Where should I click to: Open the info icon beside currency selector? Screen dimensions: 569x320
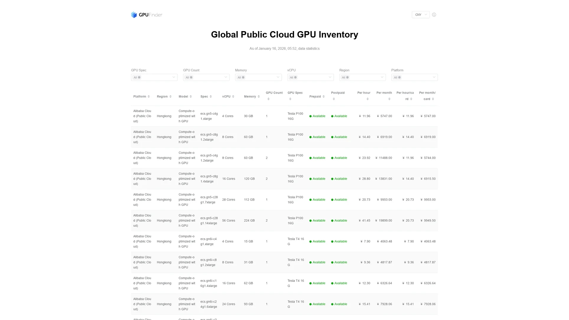pyautogui.click(x=434, y=15)
